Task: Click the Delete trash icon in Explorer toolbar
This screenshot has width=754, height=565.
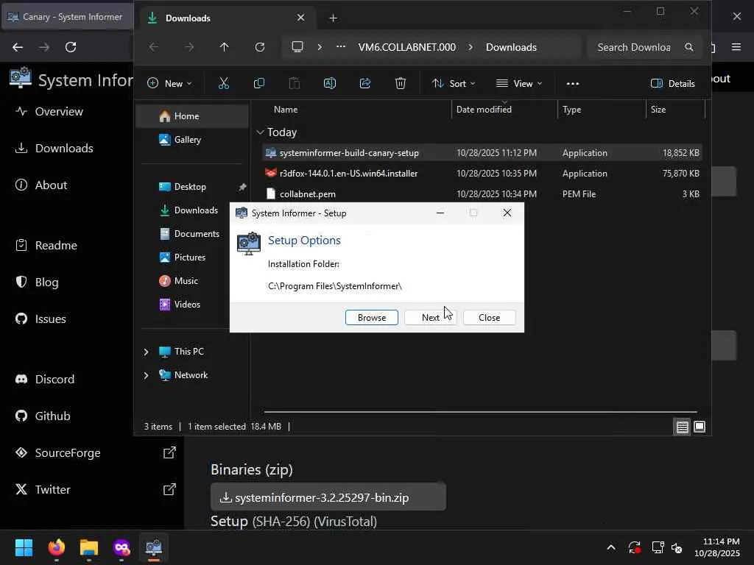Action: tap(400, 83)
